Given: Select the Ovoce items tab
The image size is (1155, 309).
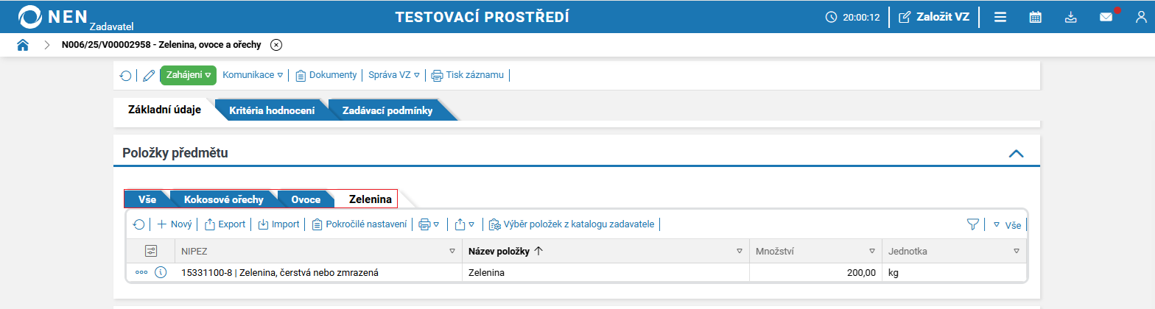Looking at the screenshot, I should (x=305, y=199).
